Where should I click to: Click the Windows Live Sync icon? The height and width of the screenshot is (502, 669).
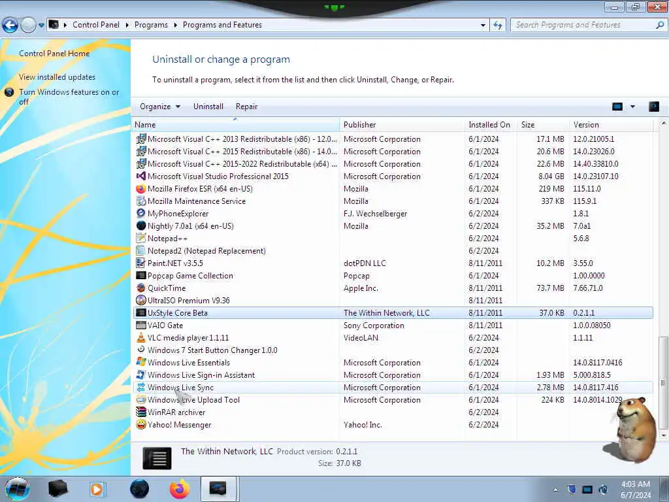(141, 387)
